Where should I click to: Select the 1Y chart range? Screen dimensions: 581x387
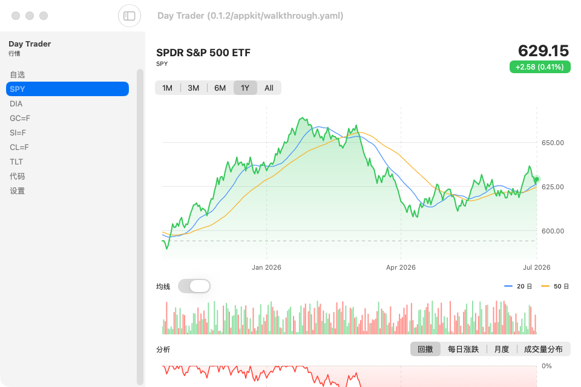pos(245,88)
